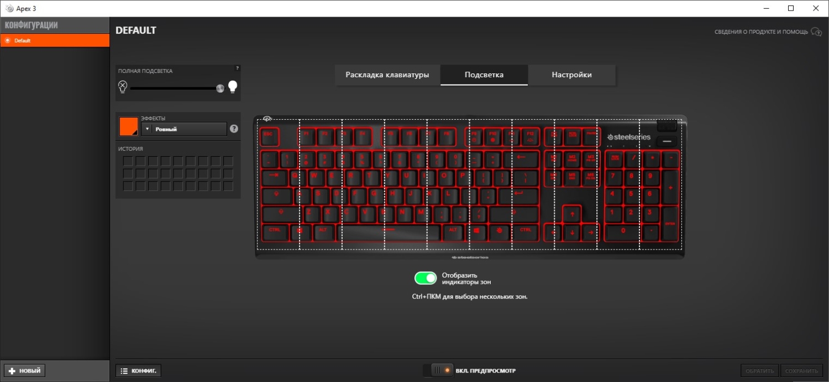Click the eye icon above keyboard zones

pyautogui.click(x=267, y=119)
